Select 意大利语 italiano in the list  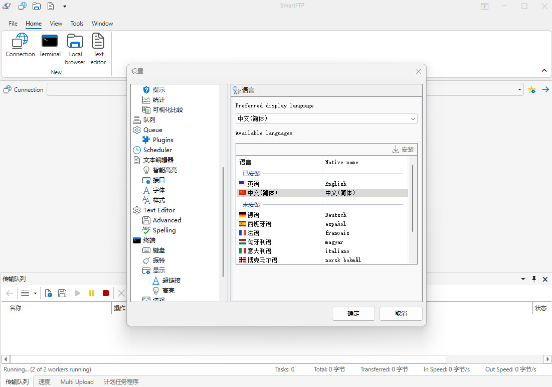tap(322, 251)
